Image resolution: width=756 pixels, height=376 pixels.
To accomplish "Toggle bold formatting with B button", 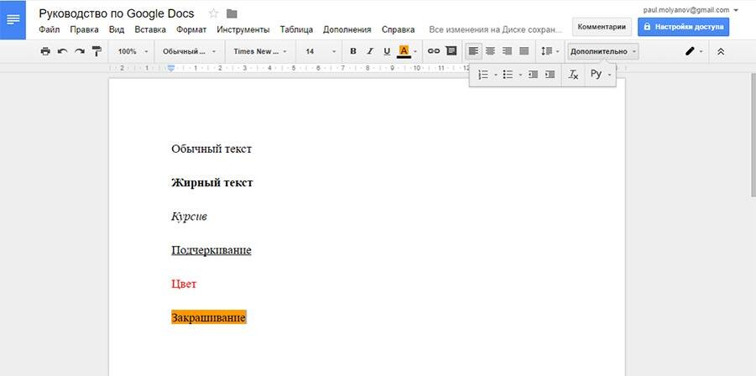I will point(353,51).
